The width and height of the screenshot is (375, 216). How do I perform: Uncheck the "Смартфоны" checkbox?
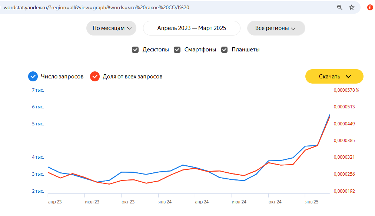click(177, 50)
